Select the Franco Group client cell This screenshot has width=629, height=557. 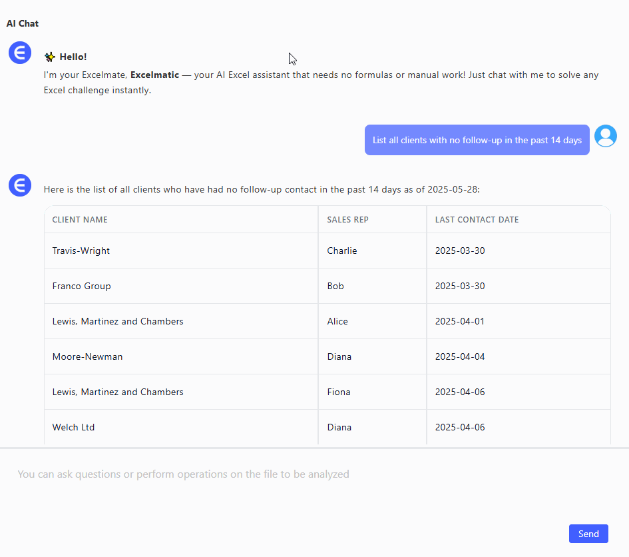point(82,286)
